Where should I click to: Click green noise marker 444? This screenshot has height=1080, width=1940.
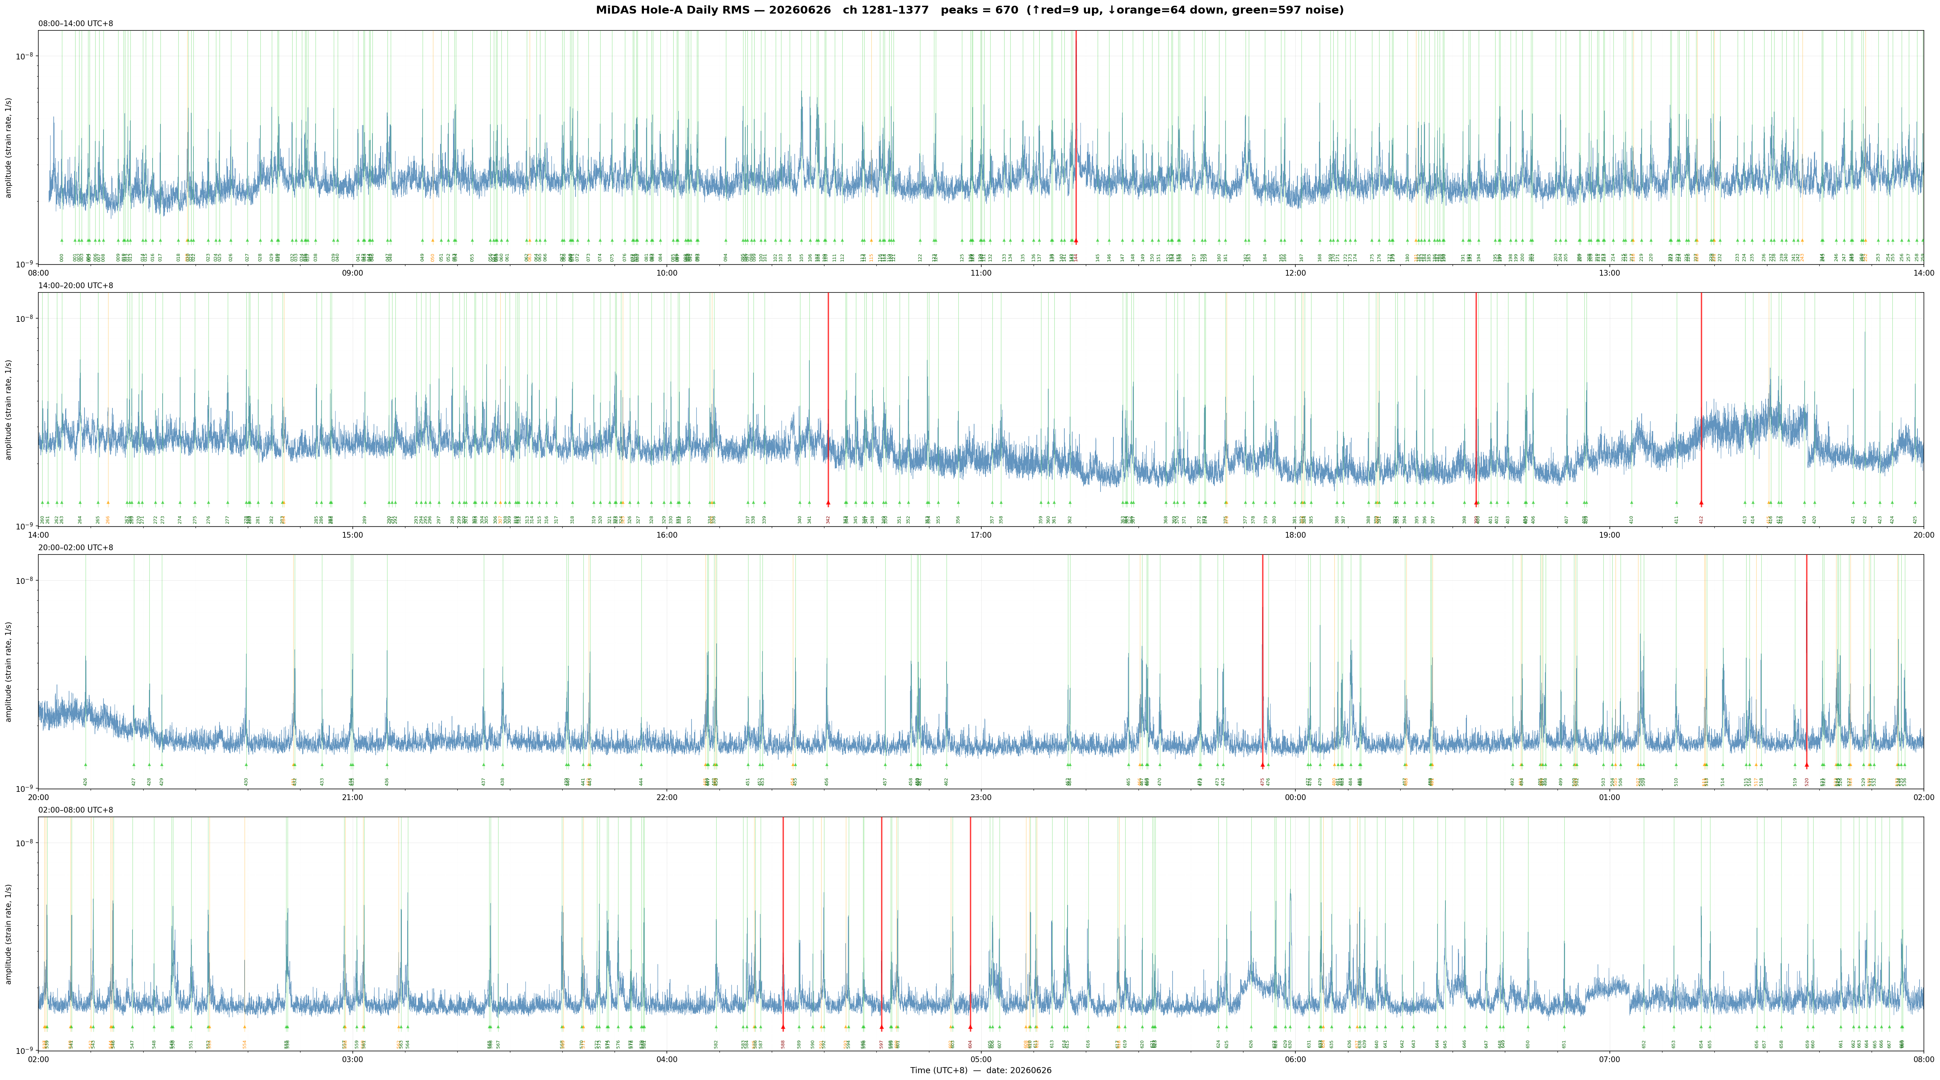click(642, 765)
